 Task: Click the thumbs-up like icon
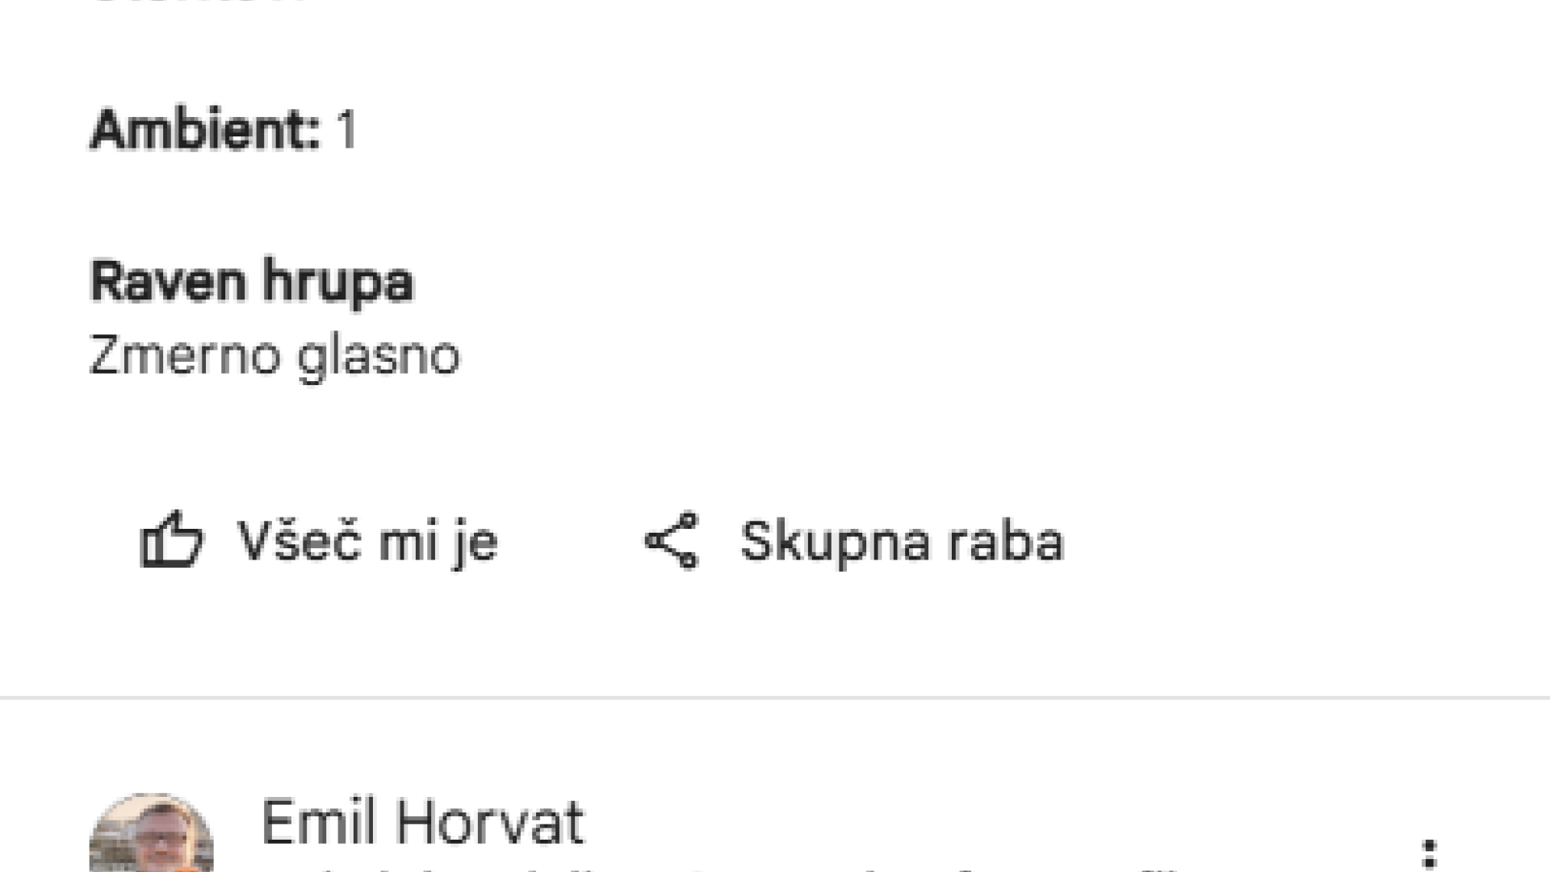171,540
